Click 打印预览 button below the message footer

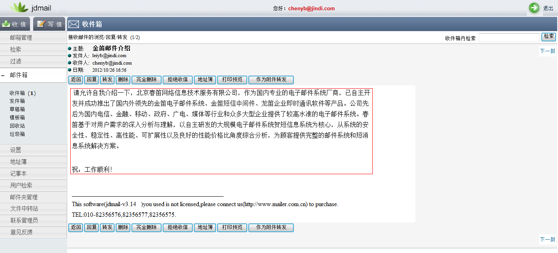[x=232, y=228]
